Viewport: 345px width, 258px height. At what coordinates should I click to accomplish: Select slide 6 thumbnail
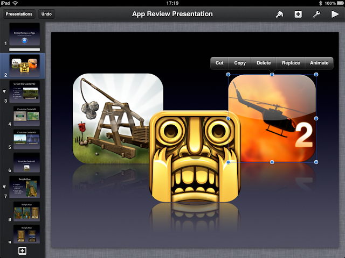click(26, 162)
